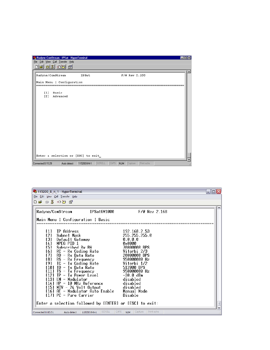Click scroll down arrow in Radyne ComStream terminal
Image resolution: width=270 pixels, height=350 pixels.
189,160
